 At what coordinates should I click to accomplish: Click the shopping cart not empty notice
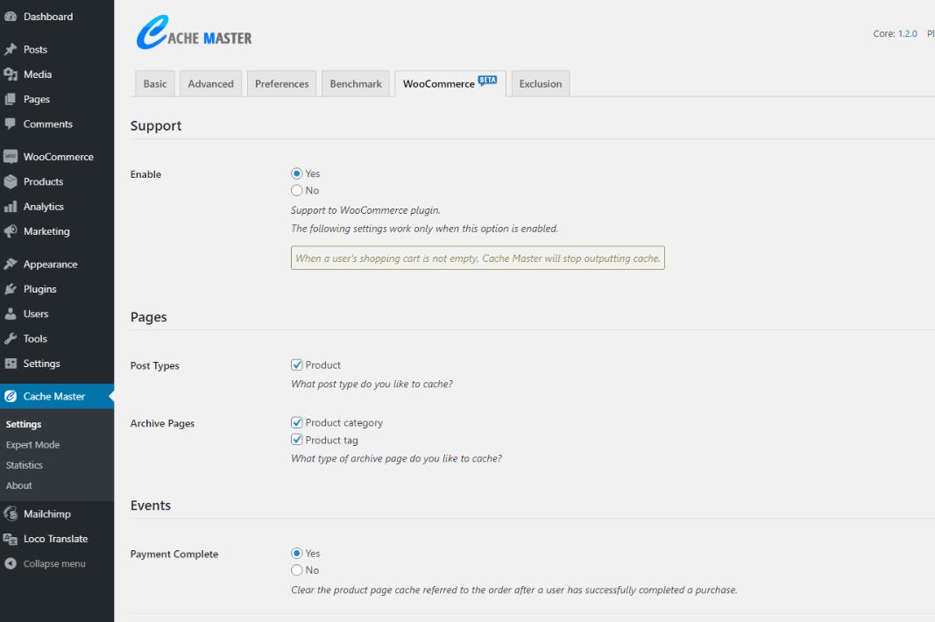pyautogui.click(x=478, y=258)
